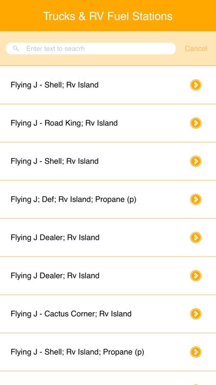Viewport: 216px width, 385px height.
Task: Select Flying J; Def; Rv Island; Propane (p) text
Action: coord(74,200)
